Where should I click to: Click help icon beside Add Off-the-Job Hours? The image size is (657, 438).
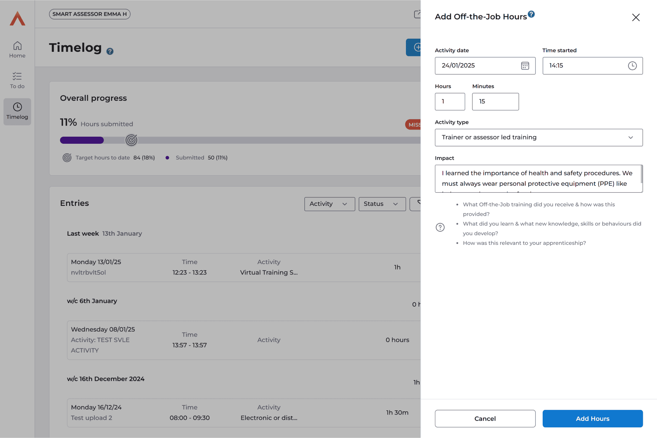coord(531,14)
